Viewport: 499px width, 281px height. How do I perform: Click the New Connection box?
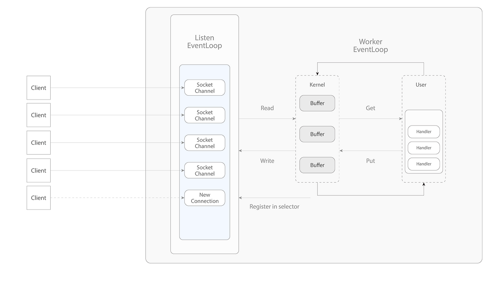point(205,198)
